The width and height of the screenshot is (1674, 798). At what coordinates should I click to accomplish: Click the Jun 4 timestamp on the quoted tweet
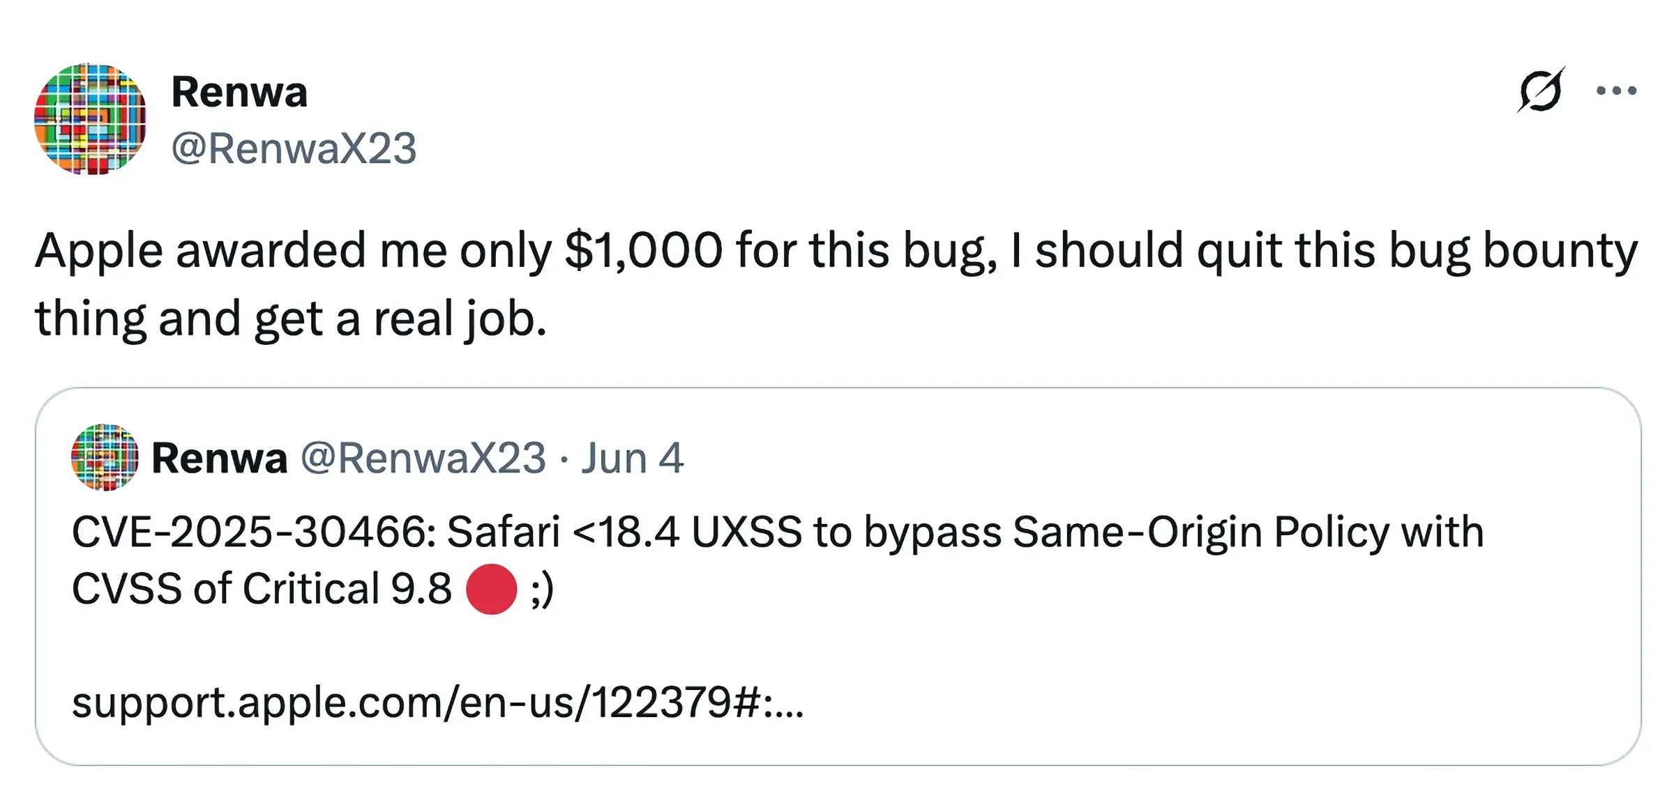(x=631, y=456)
